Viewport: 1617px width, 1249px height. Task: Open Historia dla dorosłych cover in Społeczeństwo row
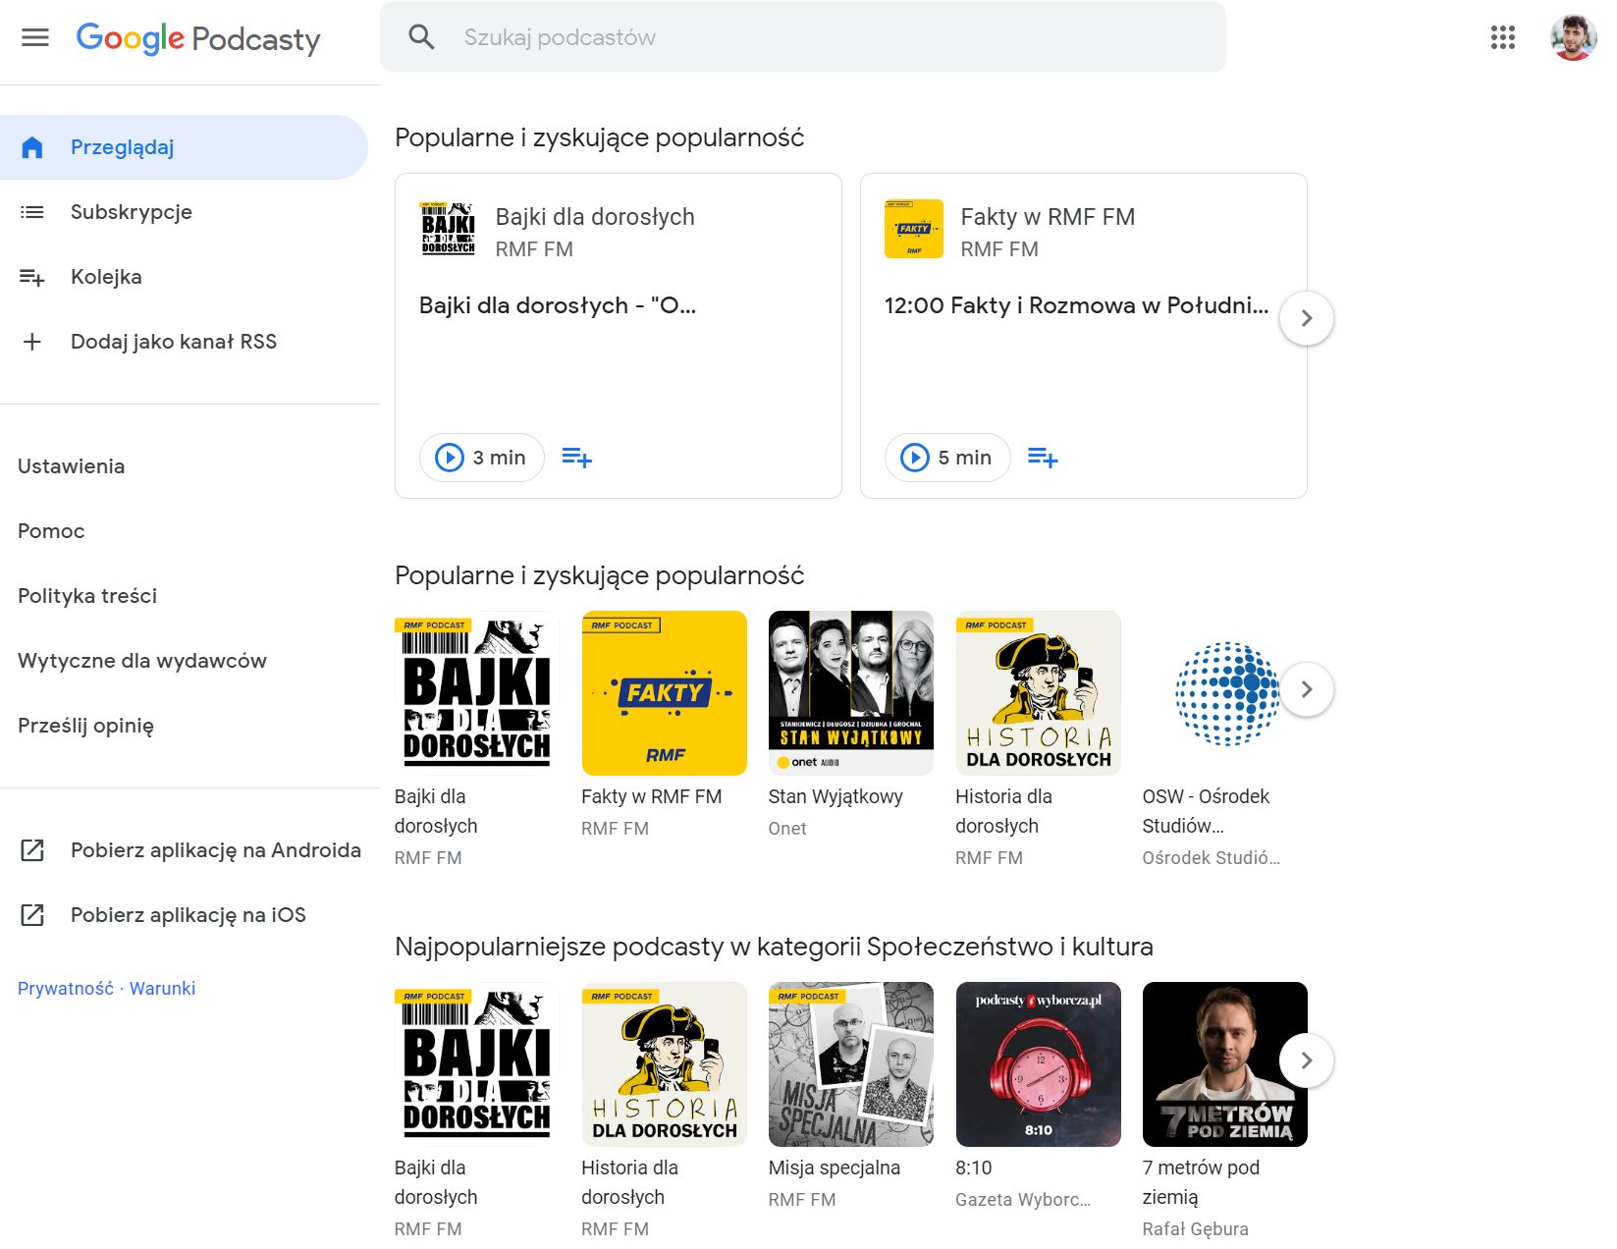point(665,1064)
